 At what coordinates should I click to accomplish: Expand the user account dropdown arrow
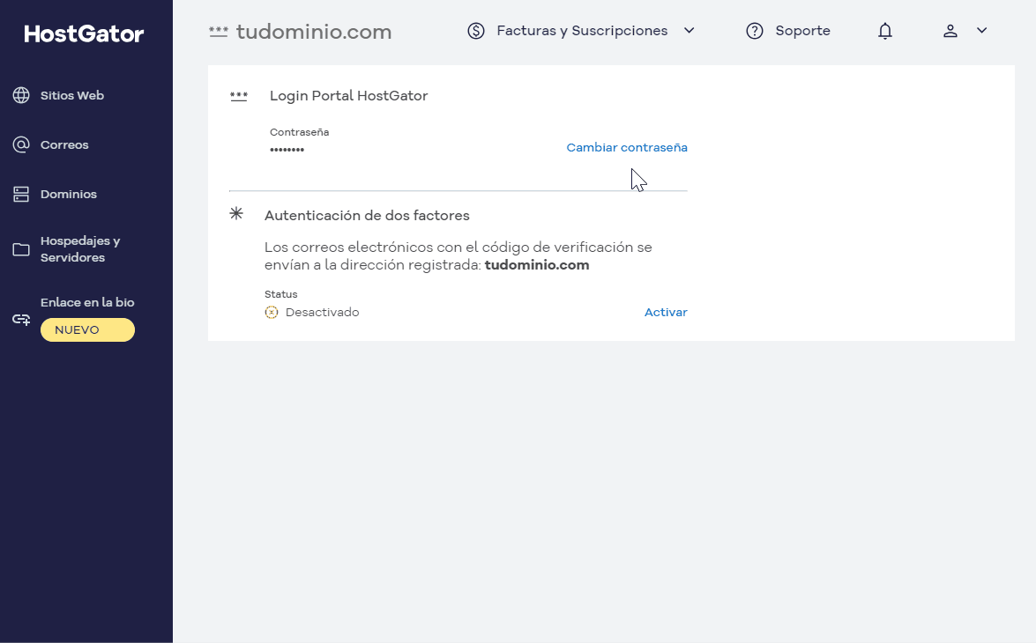tap(982, 30)
